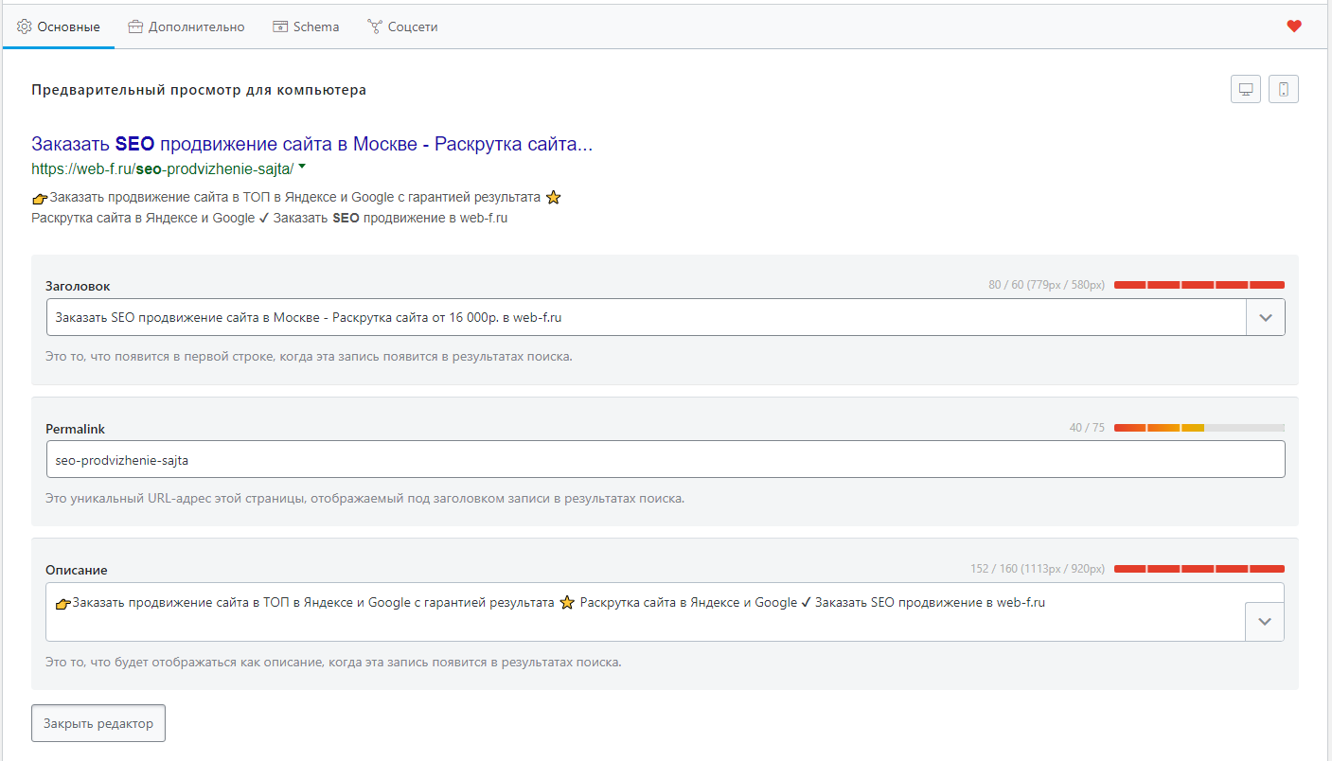
Task: Click hint text "Это уникальный URL-адрес этой страницы"
Action: point(365,498)
